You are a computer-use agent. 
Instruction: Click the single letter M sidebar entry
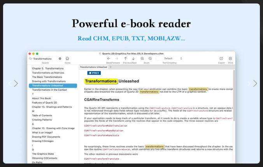pyautogui.click(x=33, y=111)
